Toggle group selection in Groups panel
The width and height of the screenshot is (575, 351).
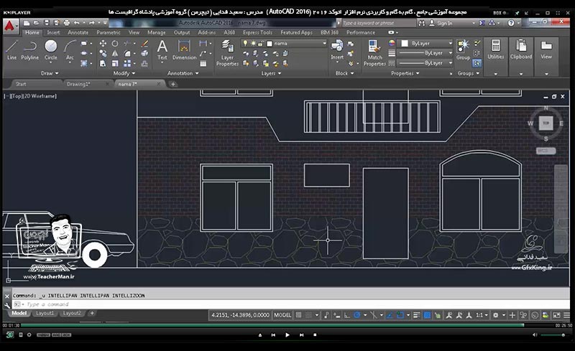[x=477, y=63]
